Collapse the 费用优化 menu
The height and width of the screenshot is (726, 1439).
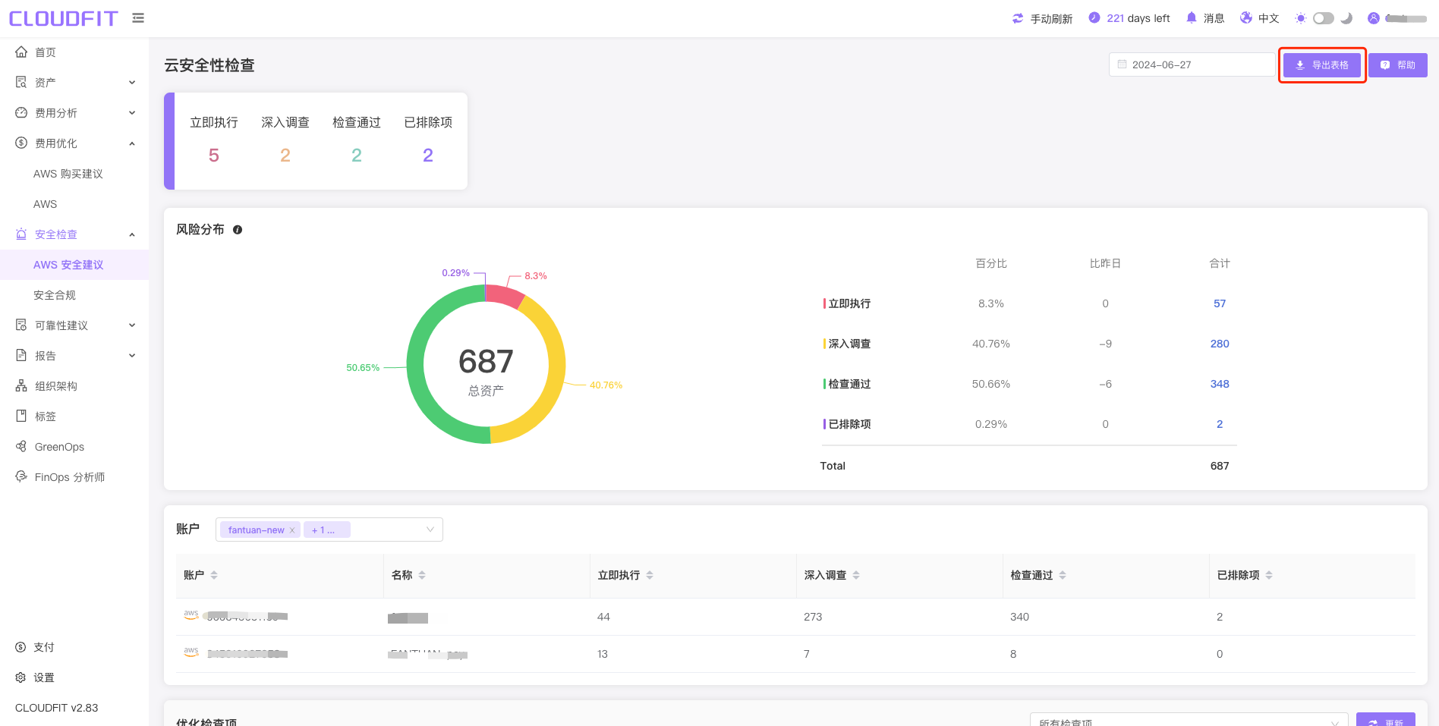132,143
